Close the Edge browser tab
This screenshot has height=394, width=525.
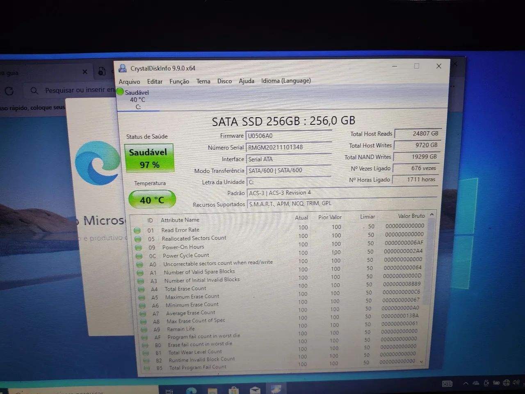[85, 72]
